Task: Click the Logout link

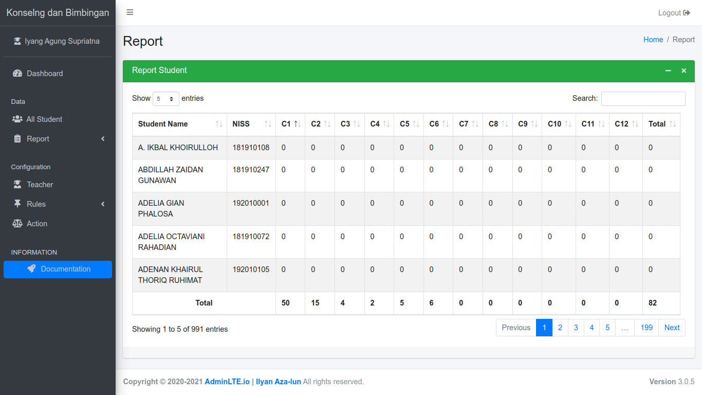Action: 674,13
